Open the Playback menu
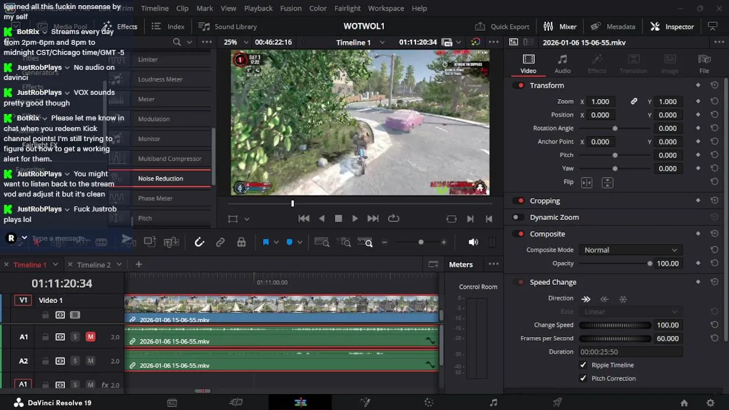This screenshot has height=410, width=729. (x=258, y=9)
